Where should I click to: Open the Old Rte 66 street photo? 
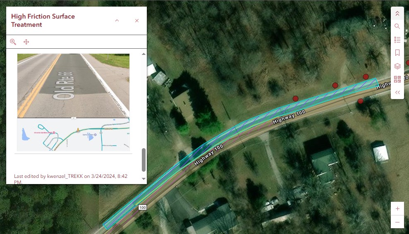coord(73,86)
